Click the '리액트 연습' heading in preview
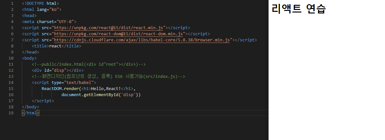Viewport: 385px width, 140px height. (298, 9)
